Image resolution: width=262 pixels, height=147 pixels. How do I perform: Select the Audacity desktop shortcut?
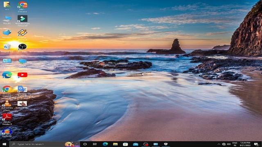click(x=7, y=133)
